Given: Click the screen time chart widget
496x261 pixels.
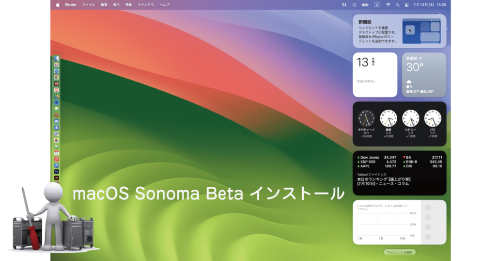Looking at the screenshot, I should click(x=400, y=222).
